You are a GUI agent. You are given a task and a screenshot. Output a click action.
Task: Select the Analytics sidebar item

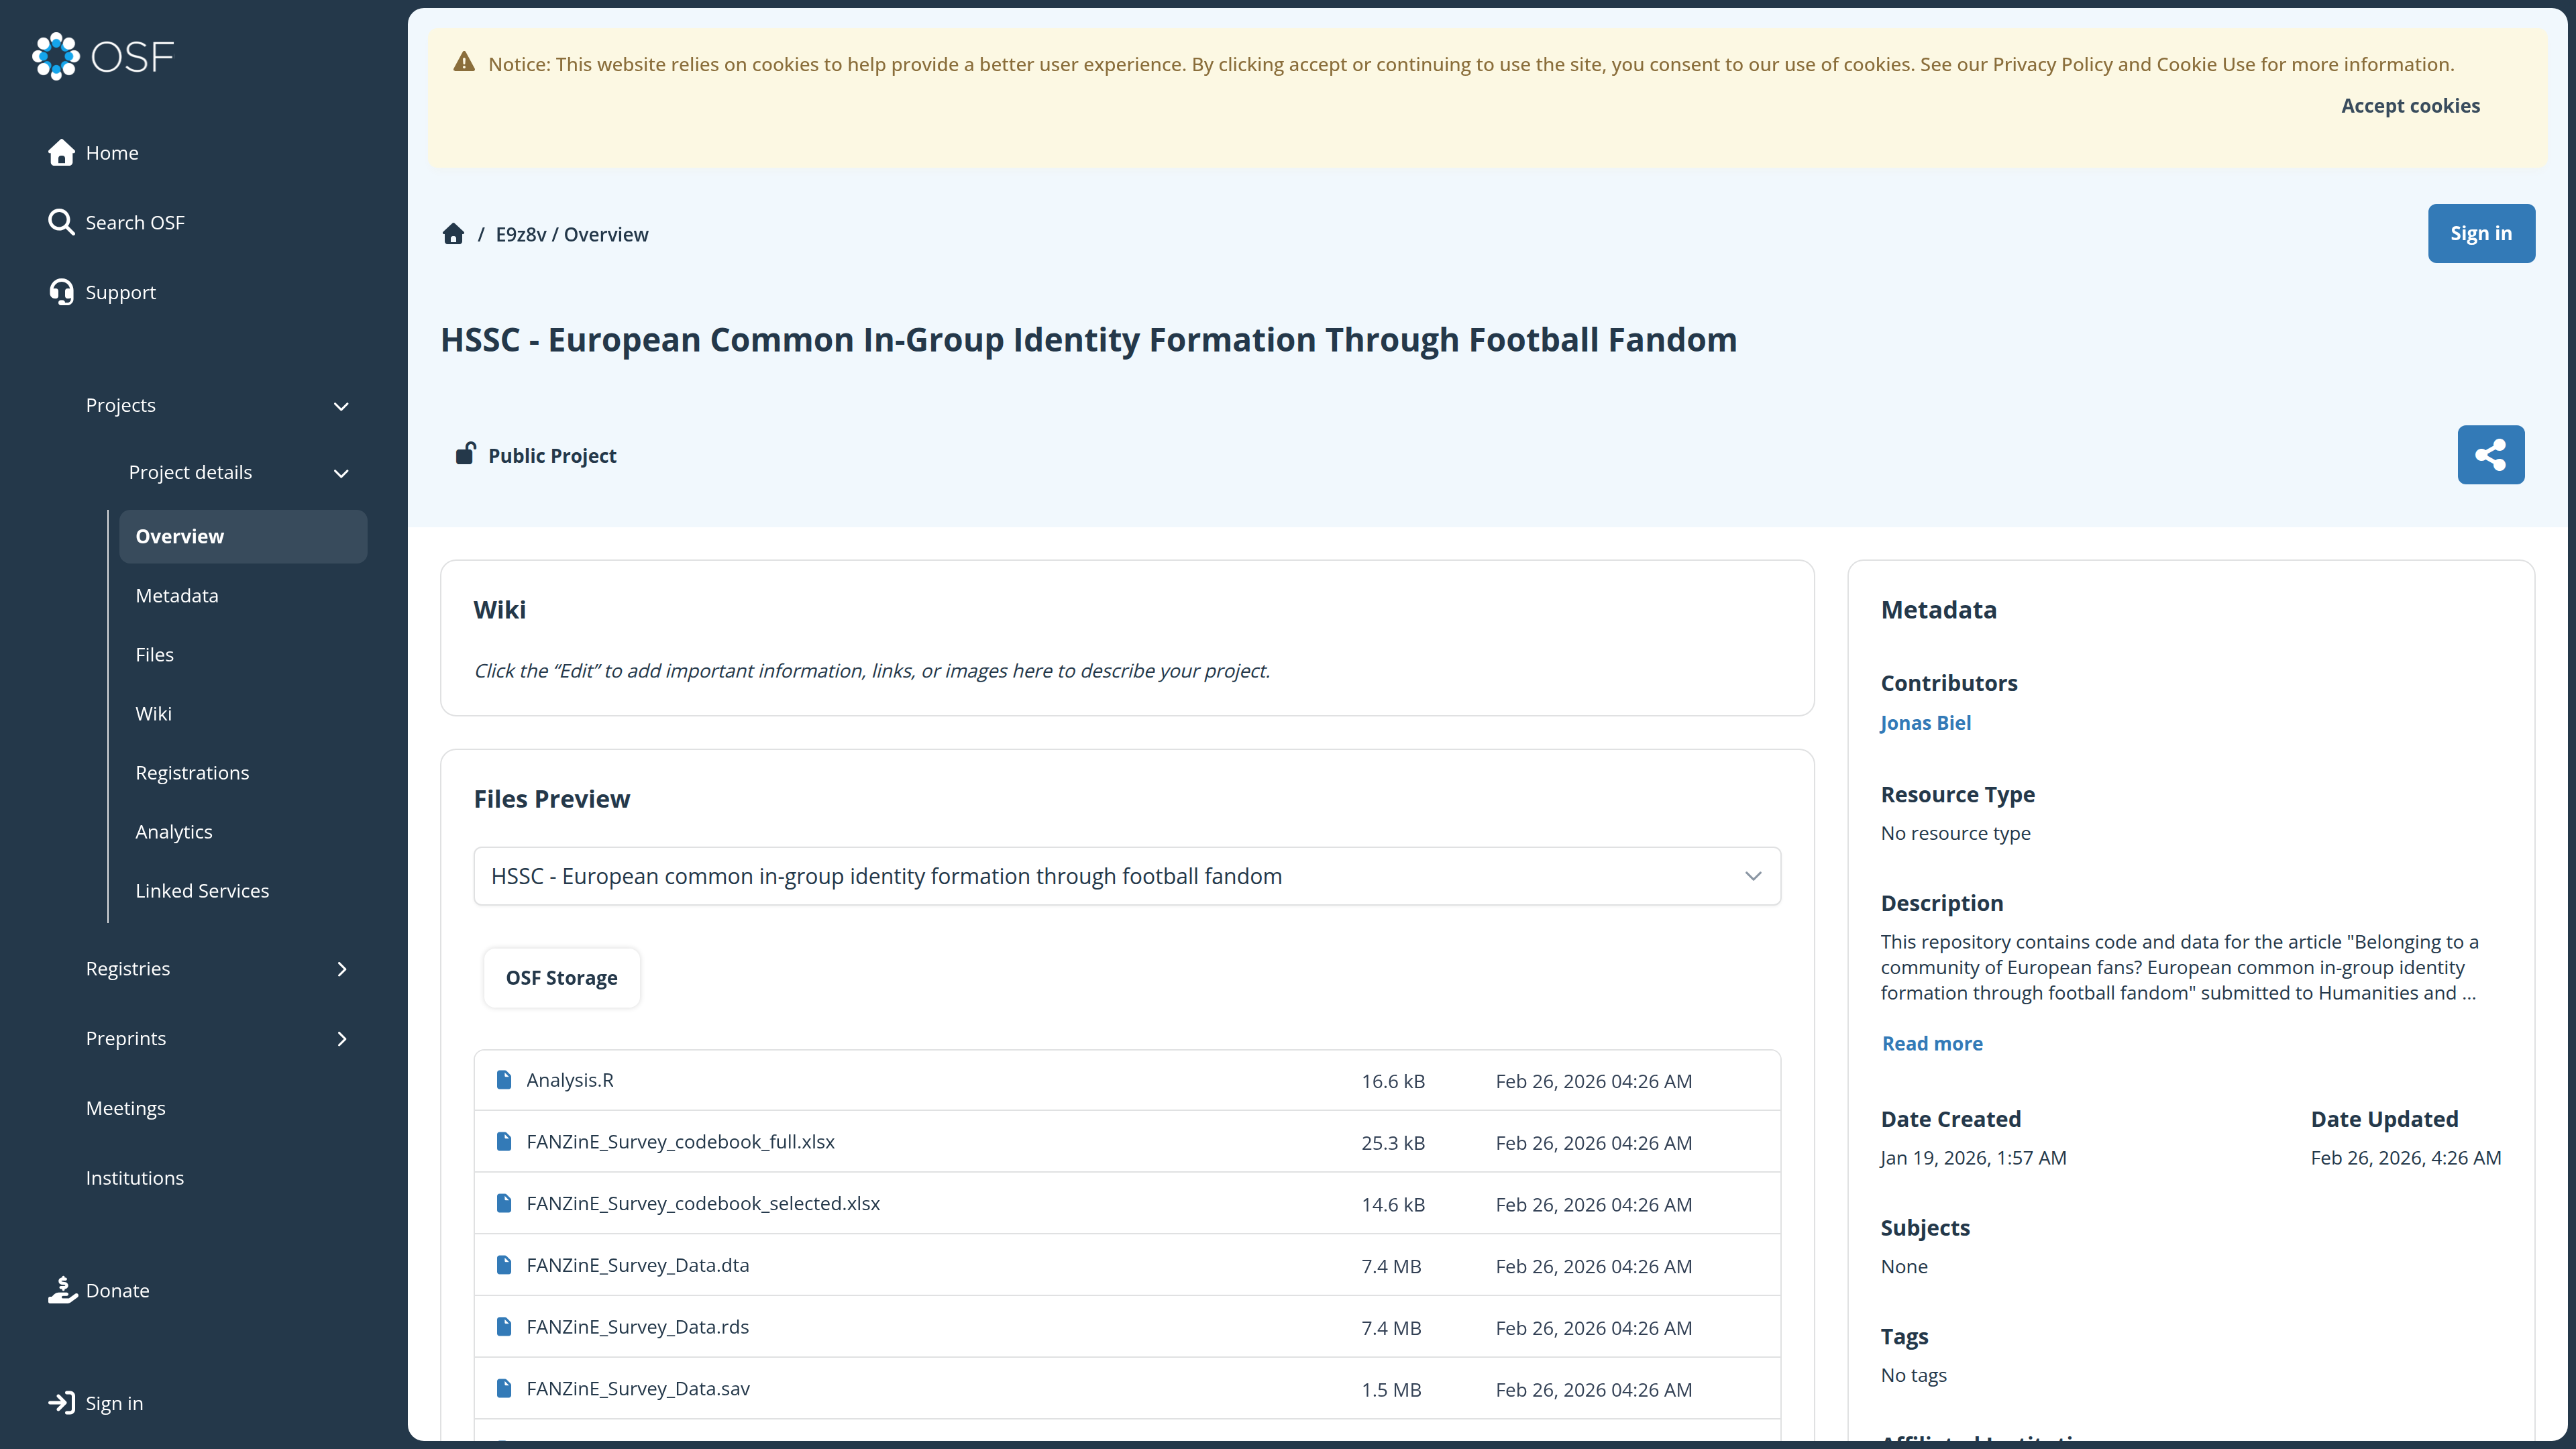point(174,831)
